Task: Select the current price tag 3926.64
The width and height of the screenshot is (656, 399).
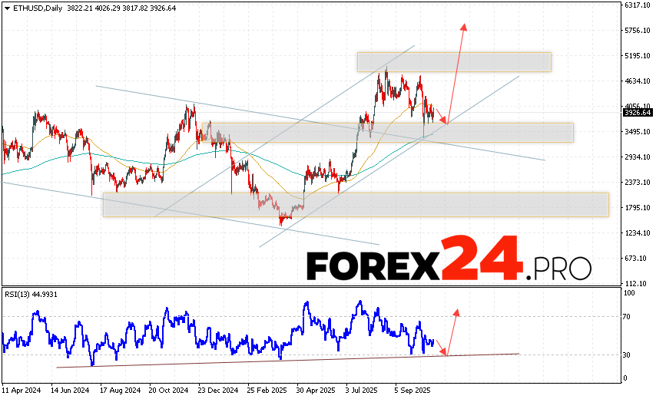Action: click(x=637, y=112)
